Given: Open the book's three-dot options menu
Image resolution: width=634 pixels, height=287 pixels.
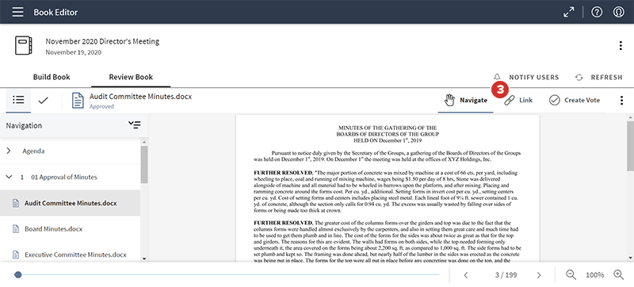Looking at the screenshot, I should click(x=621, y=46).
